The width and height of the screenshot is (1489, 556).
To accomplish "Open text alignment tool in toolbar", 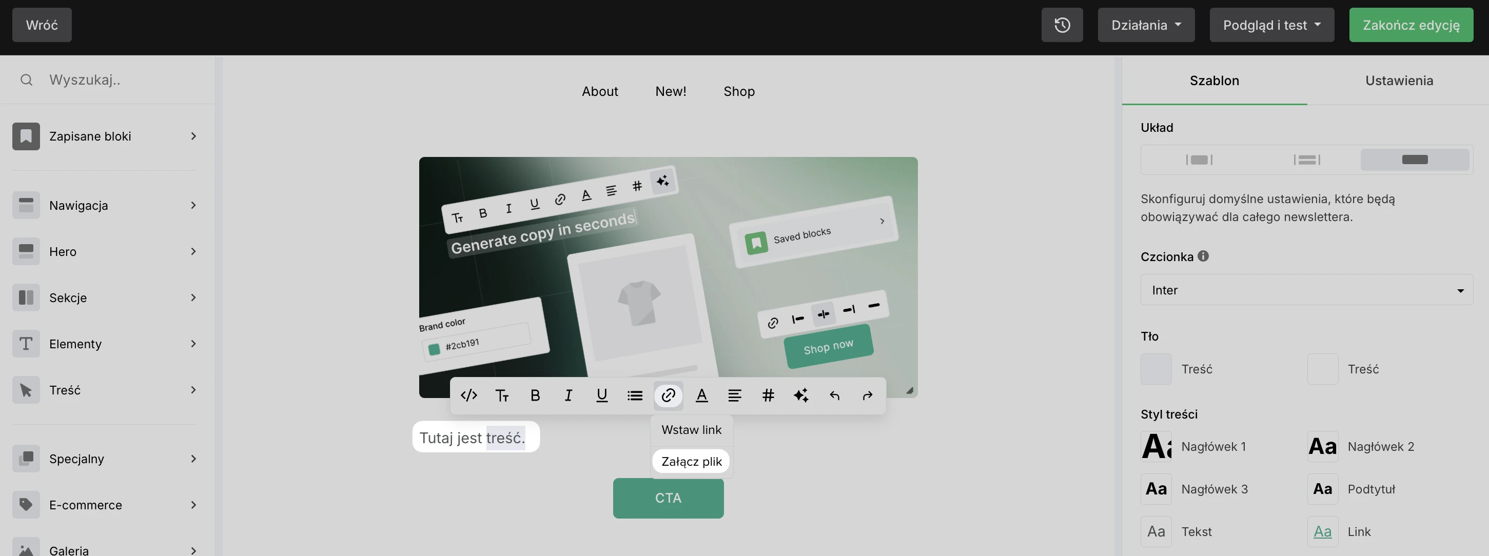I will click(735, 395).
